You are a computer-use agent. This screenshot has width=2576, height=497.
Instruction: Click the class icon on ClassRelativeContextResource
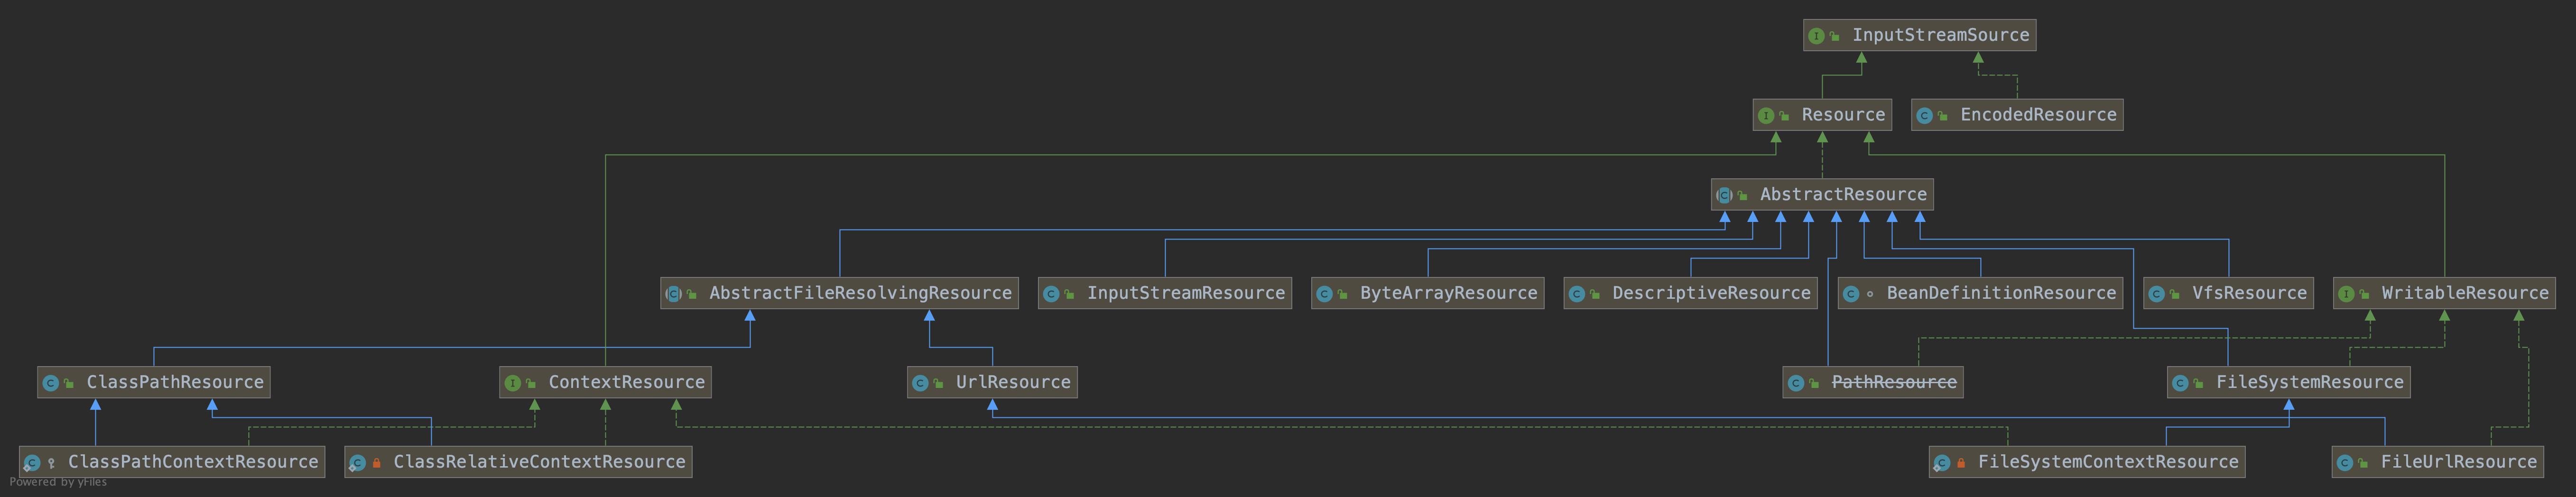coord(357,463)
